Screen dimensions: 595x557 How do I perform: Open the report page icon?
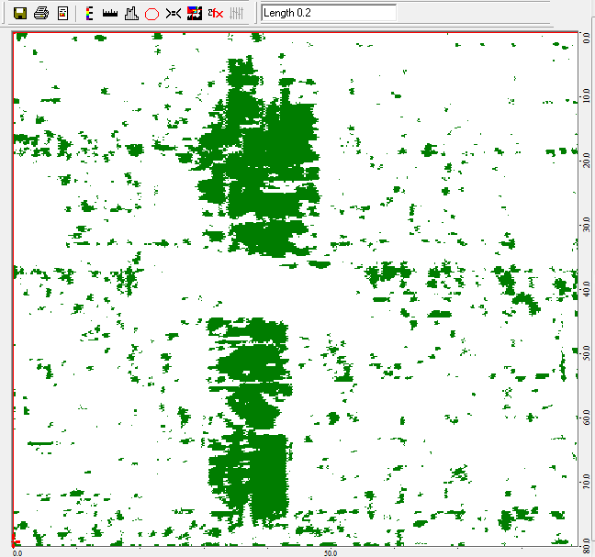[x=62, y=13]
